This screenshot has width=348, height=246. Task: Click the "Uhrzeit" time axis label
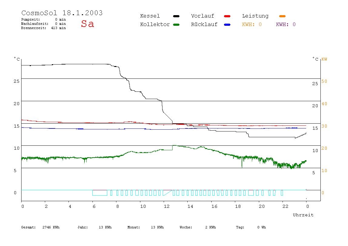pyautogui.click(x=303, y=215)
